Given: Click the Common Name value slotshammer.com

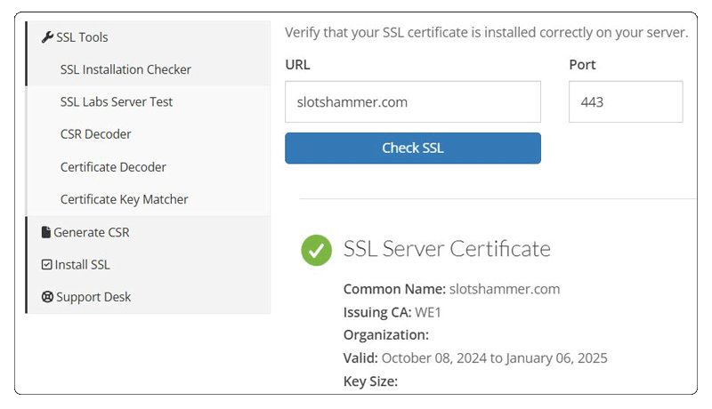Looking at the screenshot, I should pos(505,289).
